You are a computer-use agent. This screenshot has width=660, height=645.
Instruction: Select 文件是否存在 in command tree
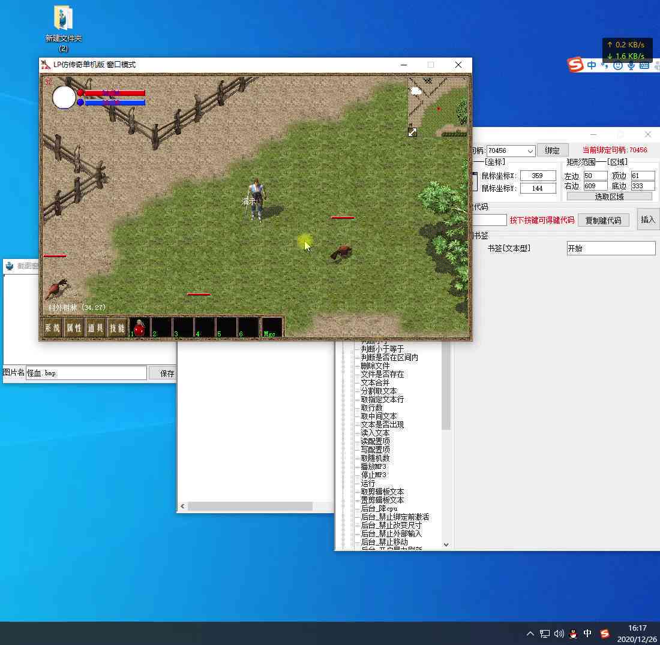(382, 374)
